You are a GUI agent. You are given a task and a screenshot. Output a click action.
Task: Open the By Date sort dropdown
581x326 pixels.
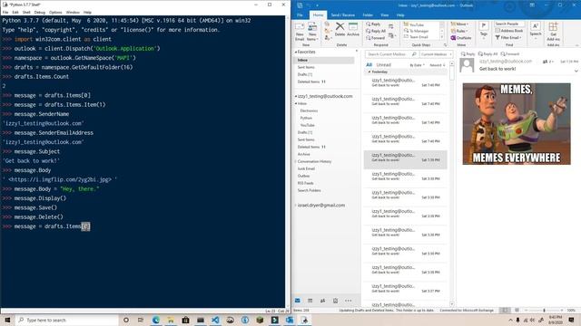pyautogui.click(x=417, y=65)
